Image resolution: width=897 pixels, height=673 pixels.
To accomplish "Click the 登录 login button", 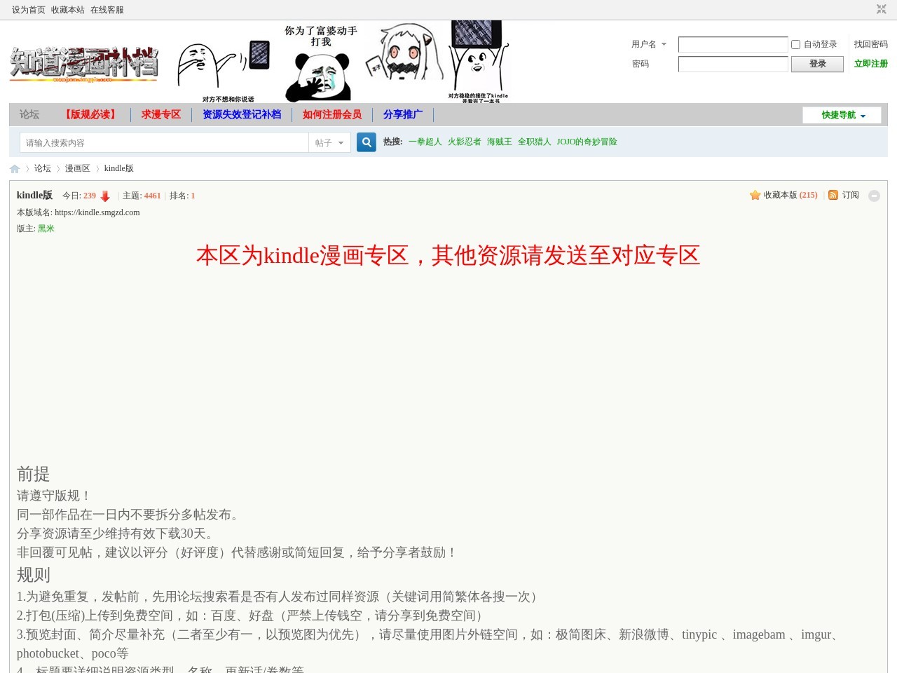I will pos(818,64).
